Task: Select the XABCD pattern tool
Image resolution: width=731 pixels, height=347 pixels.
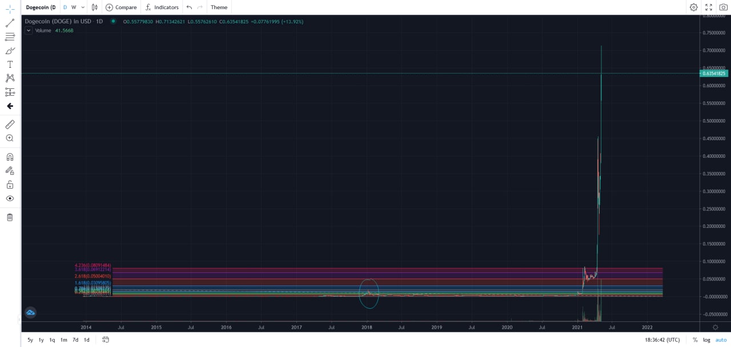Action: (x=10, y=78)
